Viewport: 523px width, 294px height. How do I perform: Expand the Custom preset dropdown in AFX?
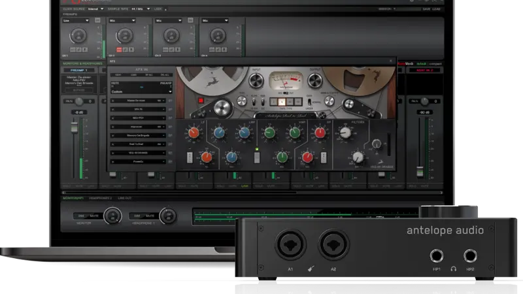pyautogui.click(x=137, y=91)
